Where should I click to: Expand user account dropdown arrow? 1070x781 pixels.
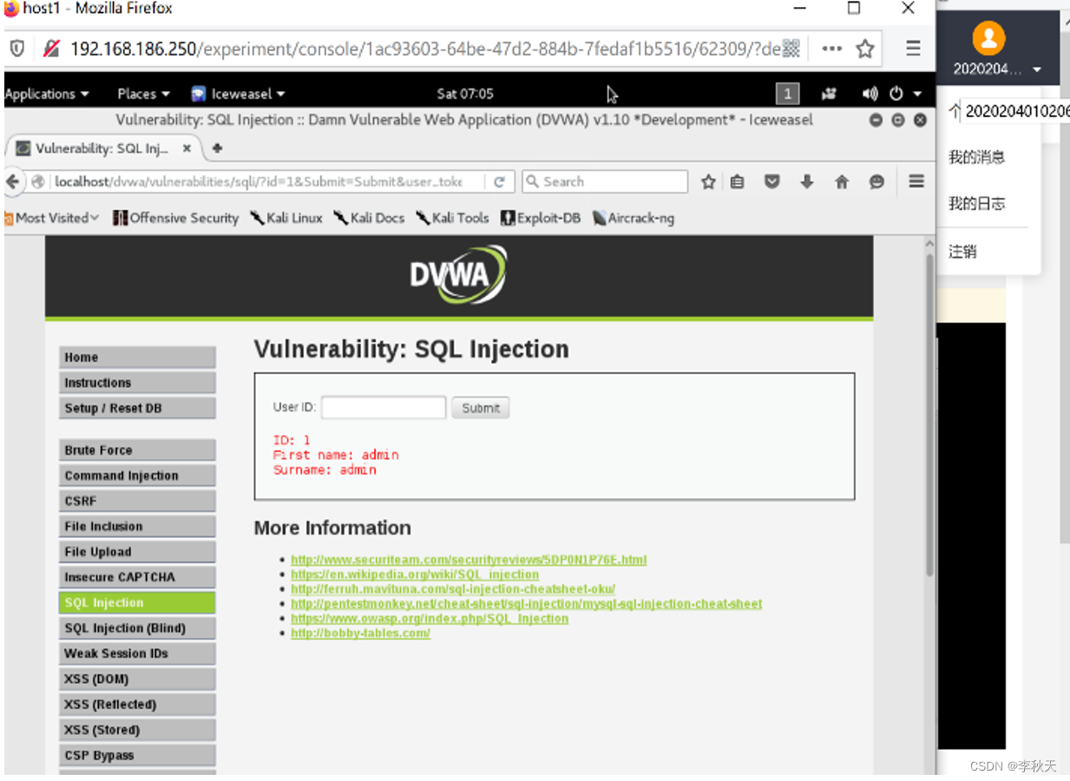1037,70
